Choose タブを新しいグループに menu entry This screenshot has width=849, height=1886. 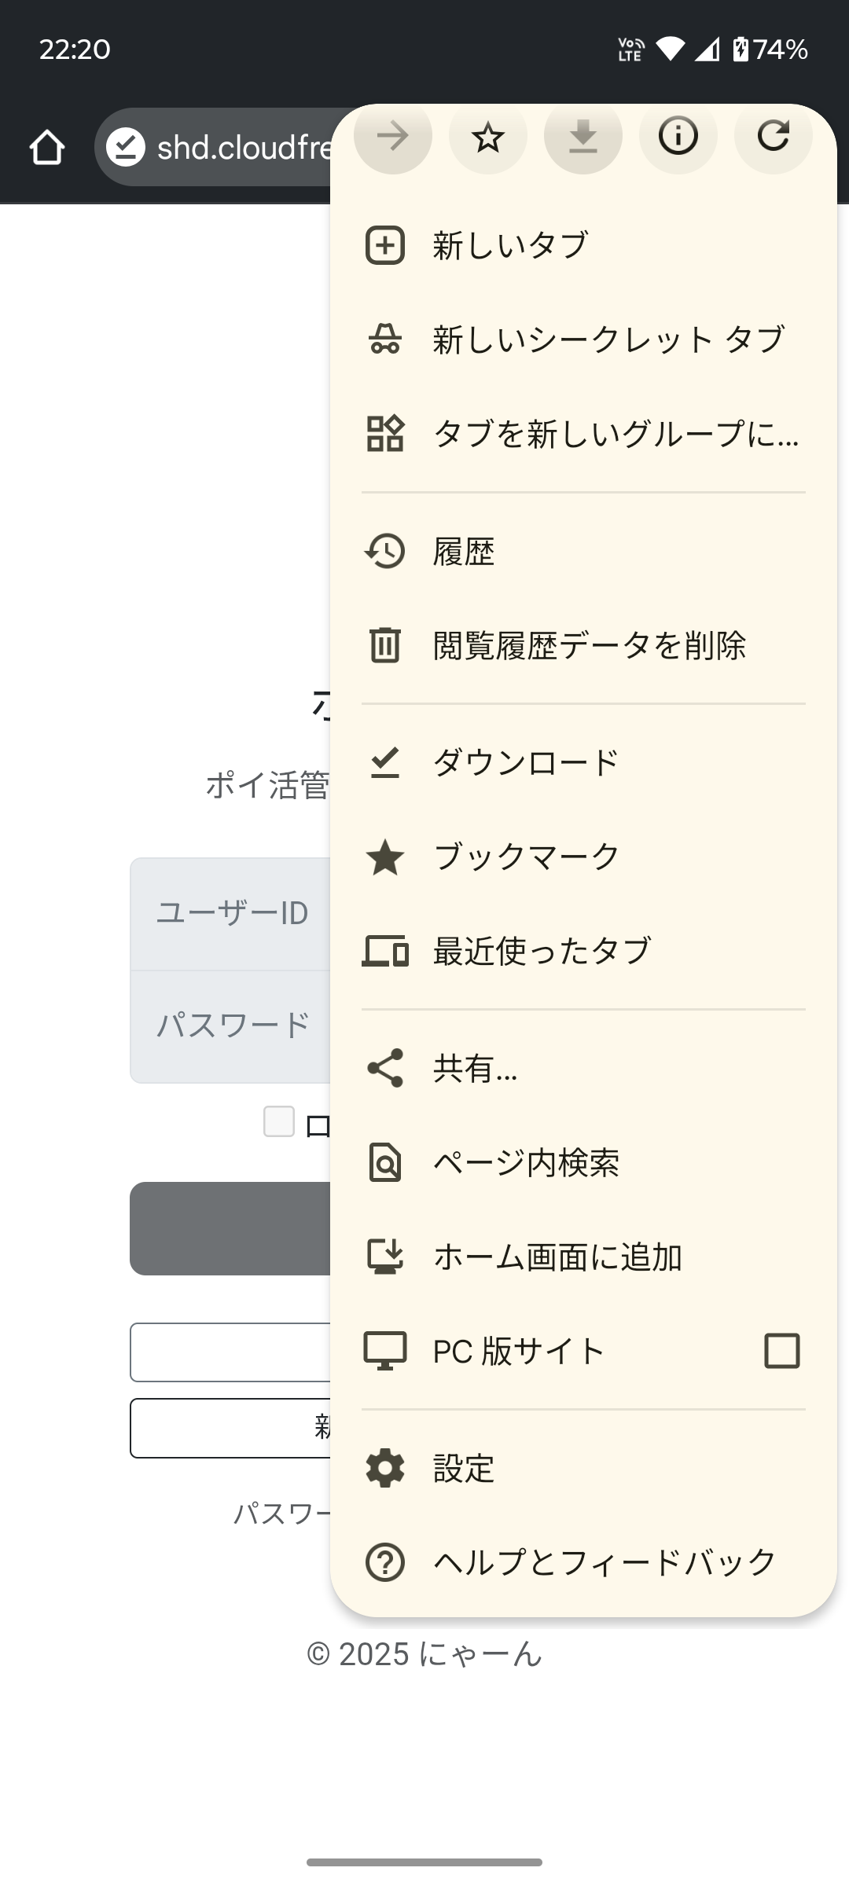[x=616, y=435]
